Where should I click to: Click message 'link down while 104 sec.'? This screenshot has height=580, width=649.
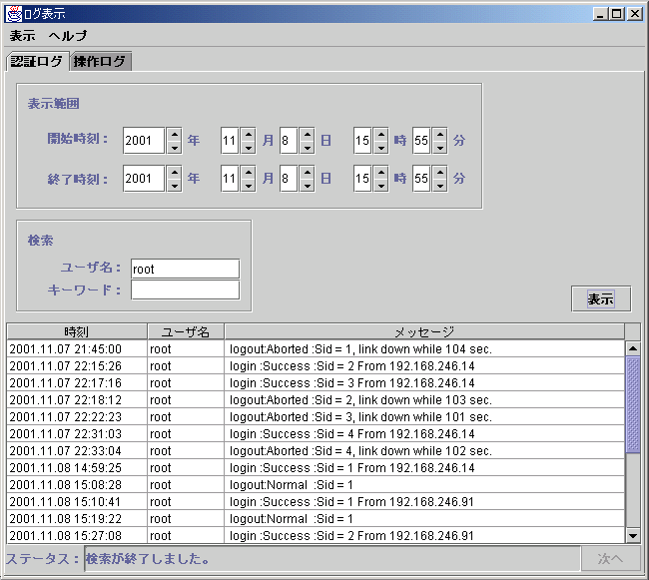[425, 349]
